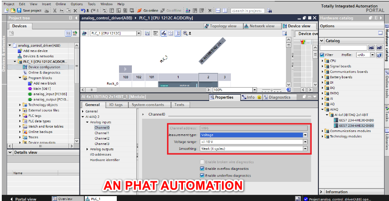Uncheck Enable underflow diagnostics

tap(202, 175)
